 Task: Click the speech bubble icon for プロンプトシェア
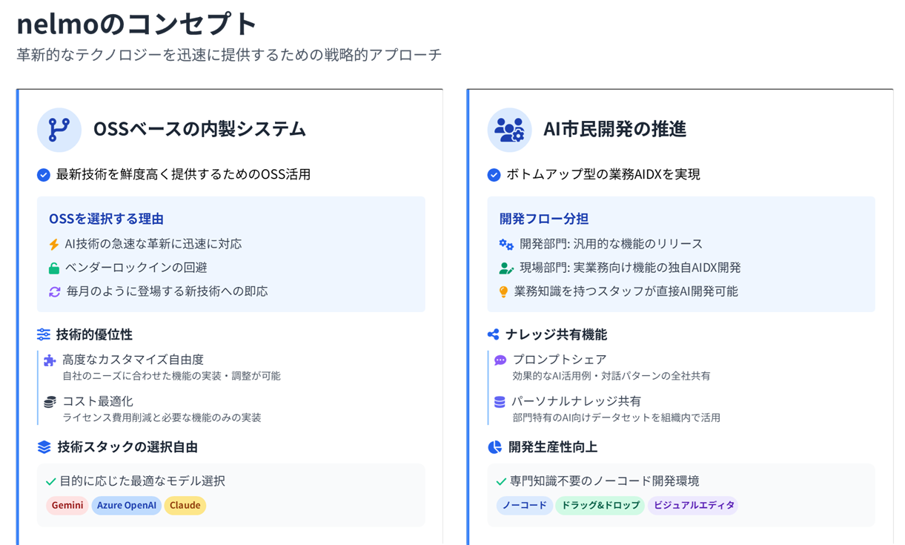[500, 360]
